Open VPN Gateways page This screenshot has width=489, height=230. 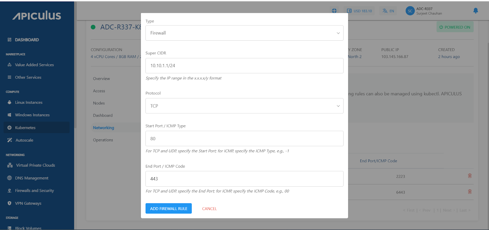tap(28, 203)
